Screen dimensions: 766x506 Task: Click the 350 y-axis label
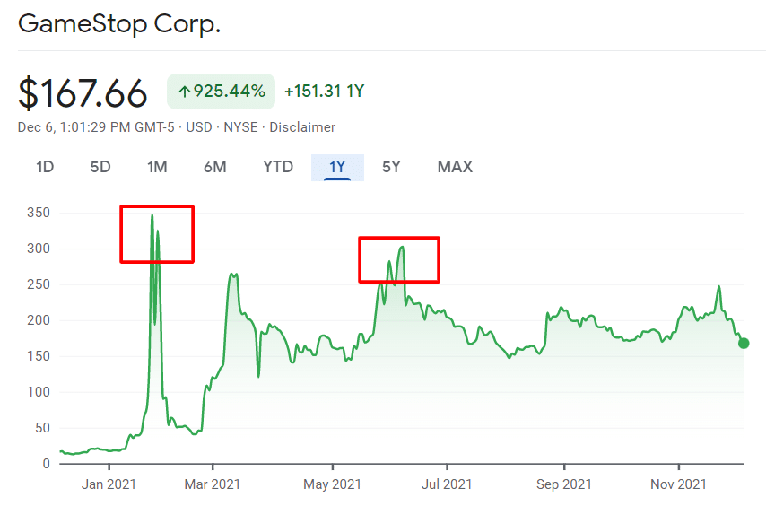tap(39, 213)
